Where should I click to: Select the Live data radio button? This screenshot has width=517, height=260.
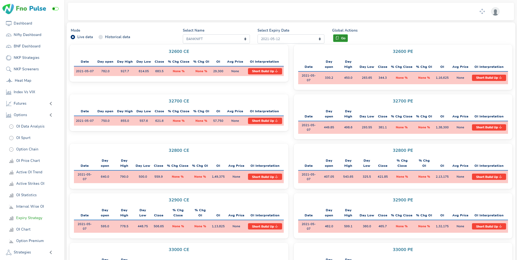pos(73,37)
